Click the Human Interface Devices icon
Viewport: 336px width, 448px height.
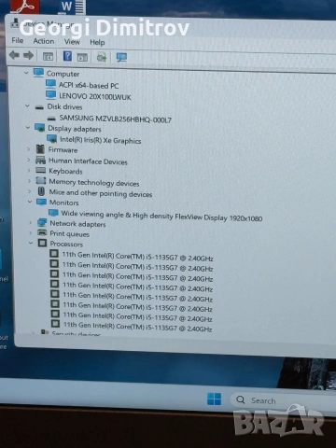[40, 160]
